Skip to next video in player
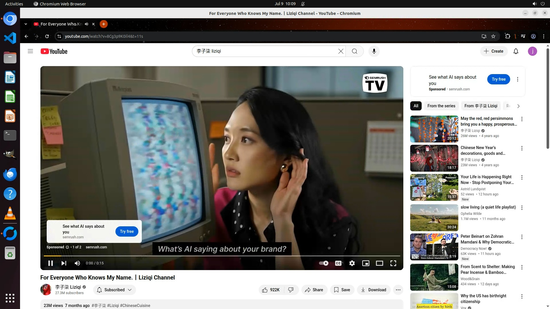 (x=64, y=263)
